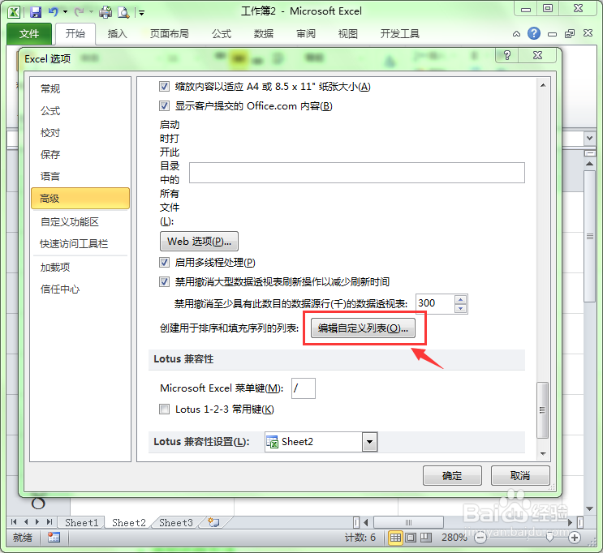The width and height of the screenshot is (603, 553).
Task: Switch to 页面布局 ribbon tab
Action: 169,34
